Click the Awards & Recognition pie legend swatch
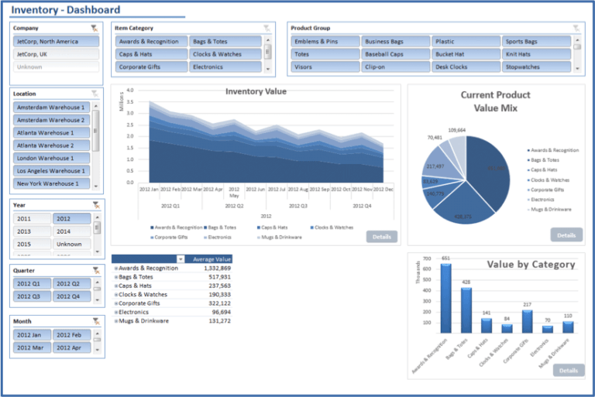 pyautogui.click(x=528, y=150)
